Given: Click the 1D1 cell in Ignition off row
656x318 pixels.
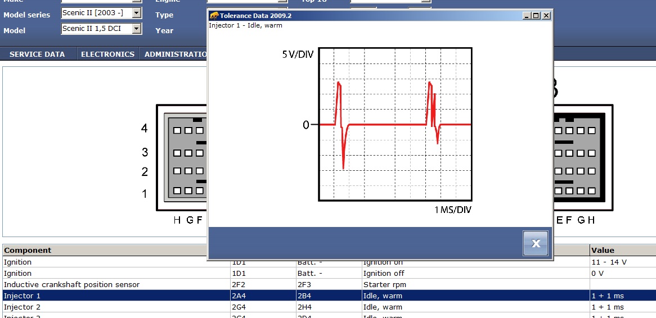Looking at the screenshot, I should [x=263, y=273].
